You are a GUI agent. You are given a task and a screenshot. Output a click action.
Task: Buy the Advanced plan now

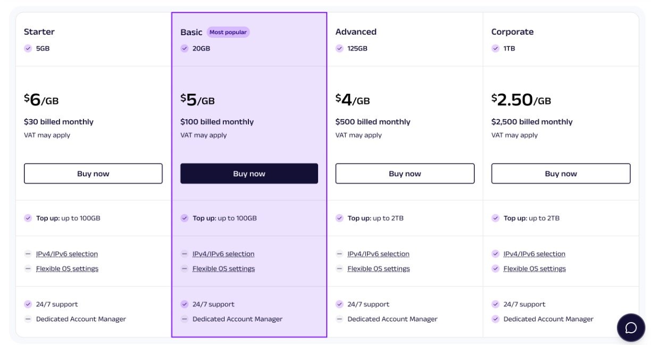tap(405, 174)
